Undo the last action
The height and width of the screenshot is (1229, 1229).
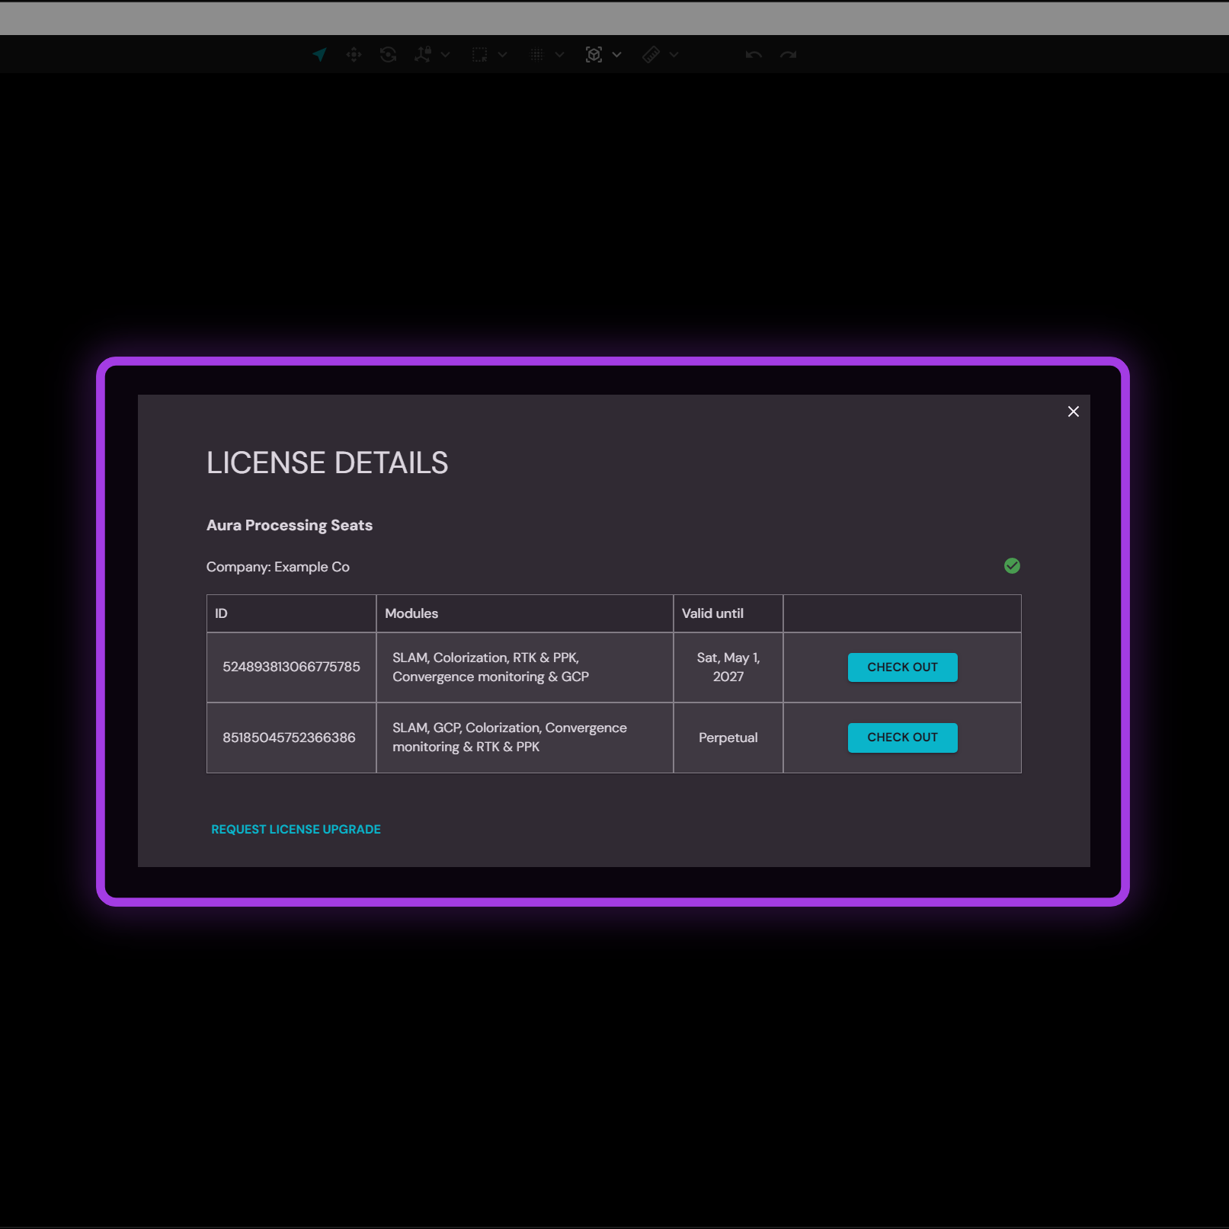click(754, 55)
